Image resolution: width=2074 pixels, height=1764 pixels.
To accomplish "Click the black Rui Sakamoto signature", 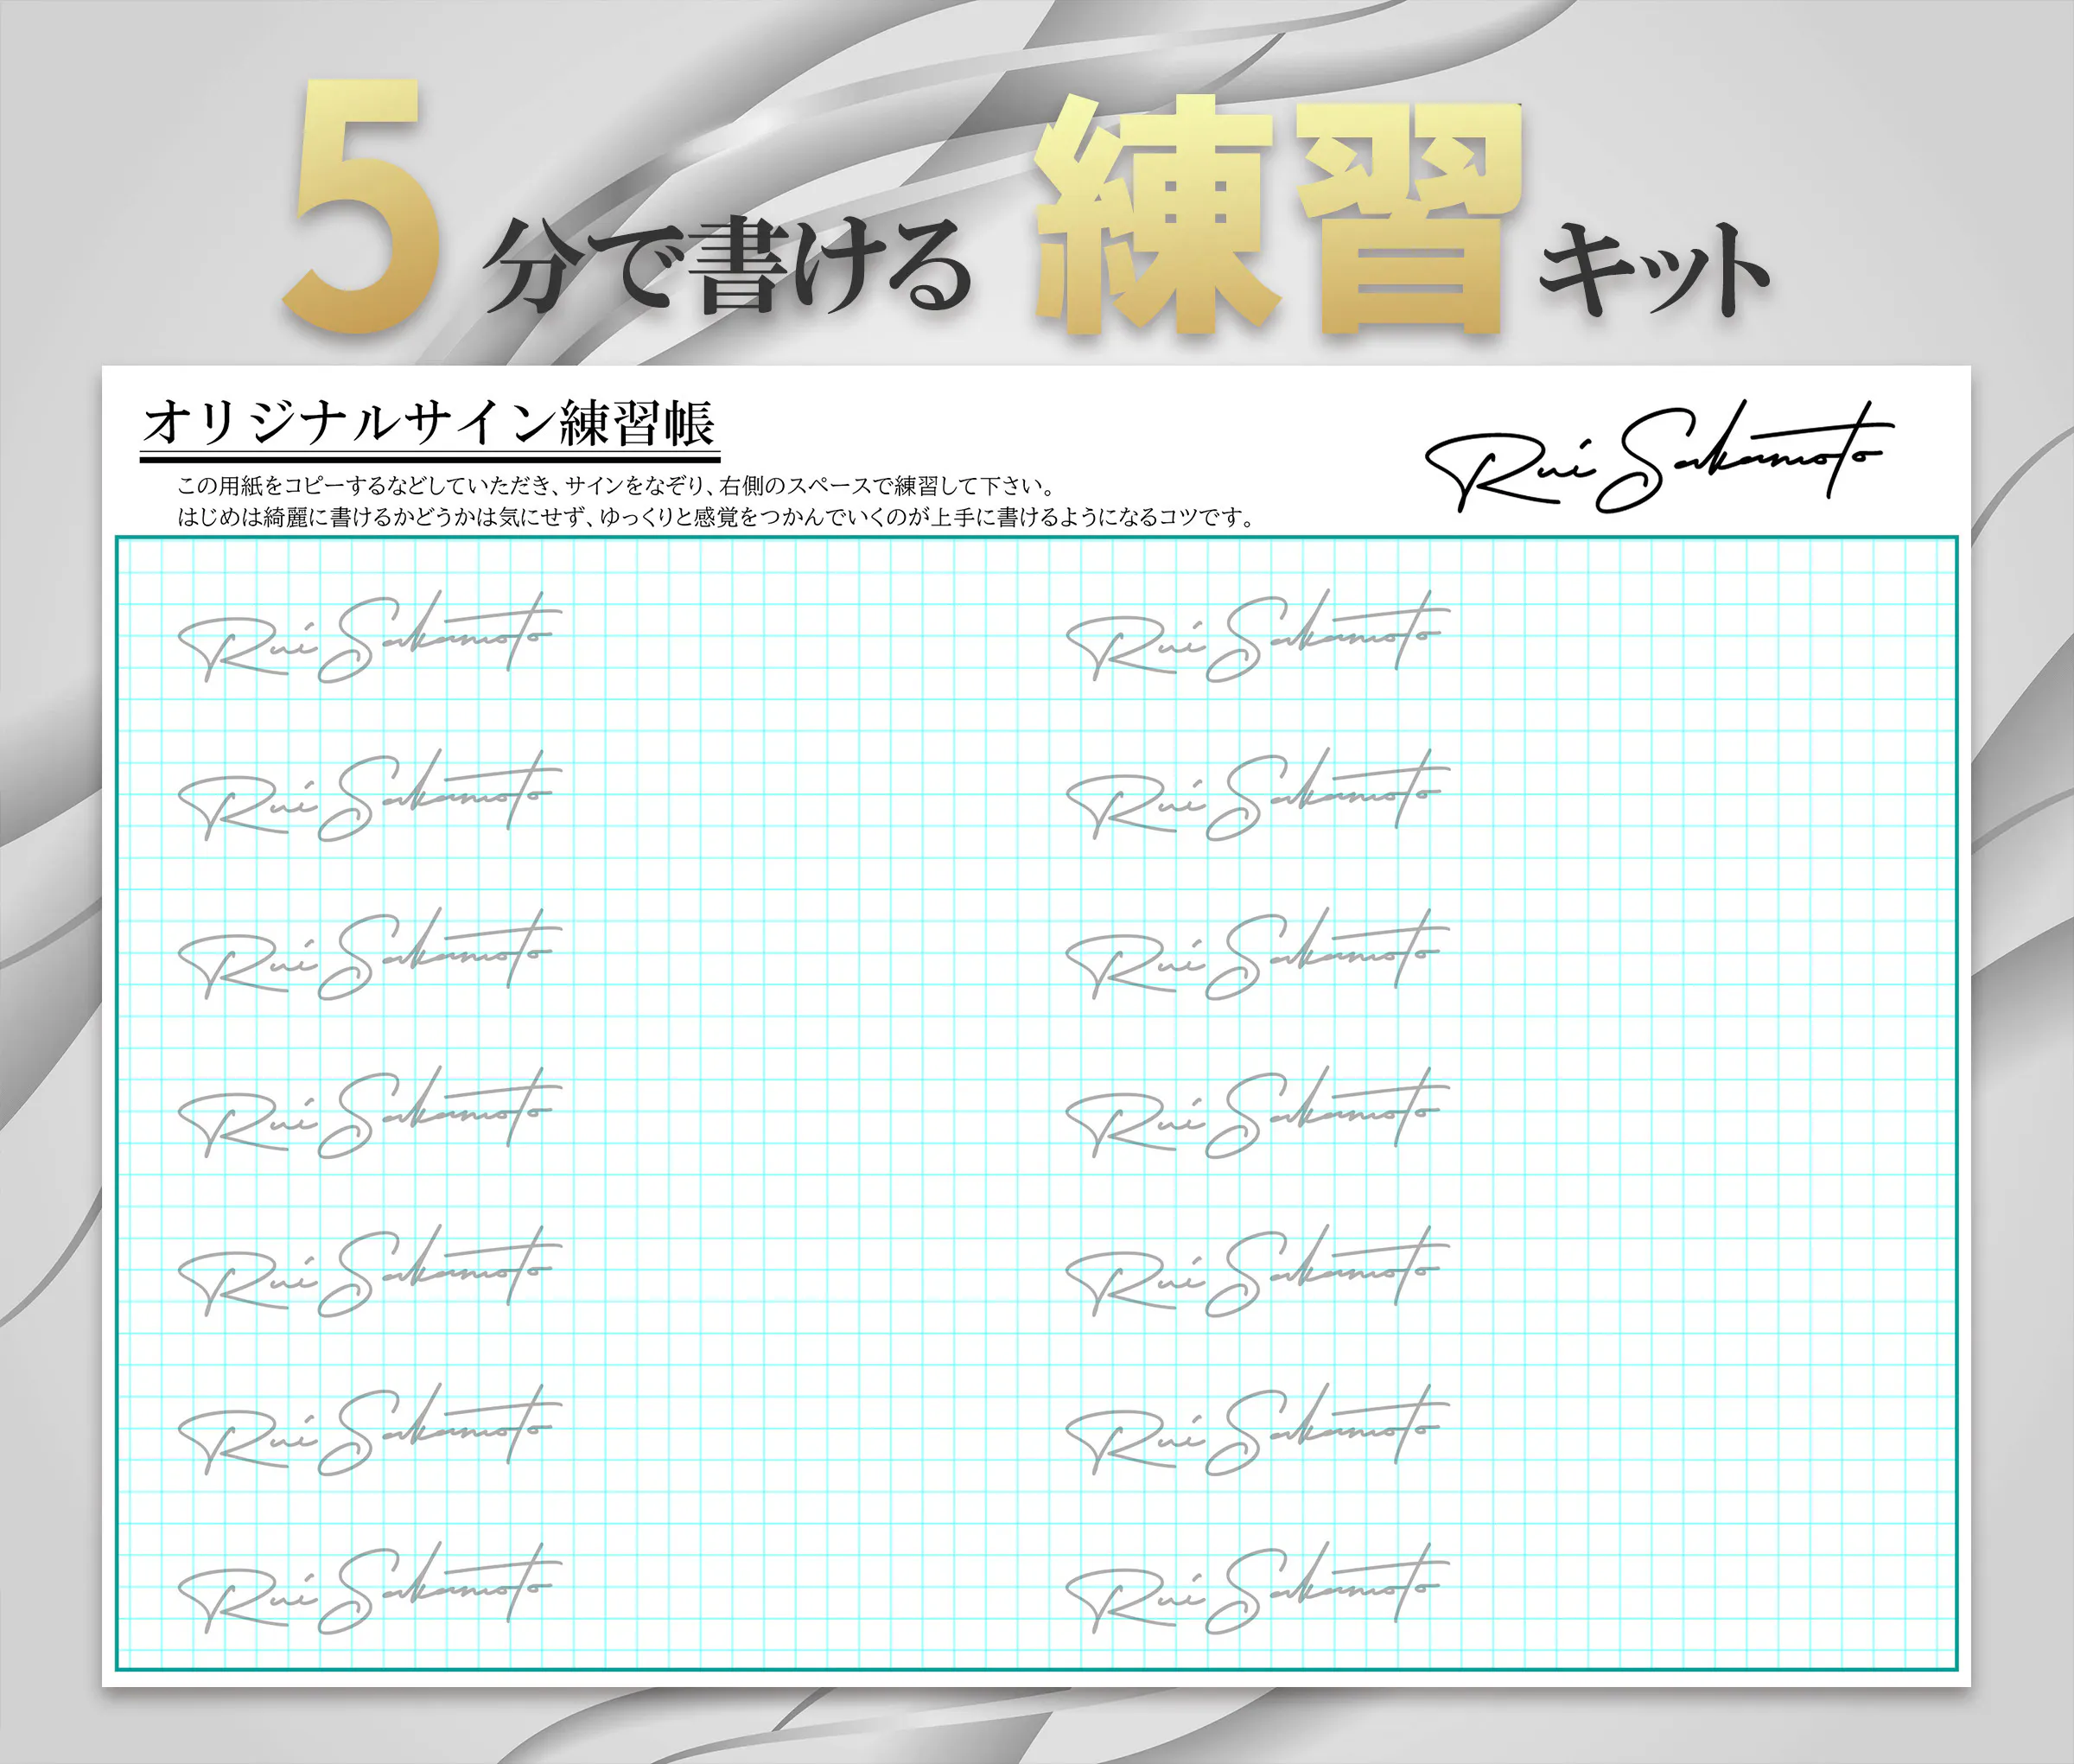I will [1657, 459].
